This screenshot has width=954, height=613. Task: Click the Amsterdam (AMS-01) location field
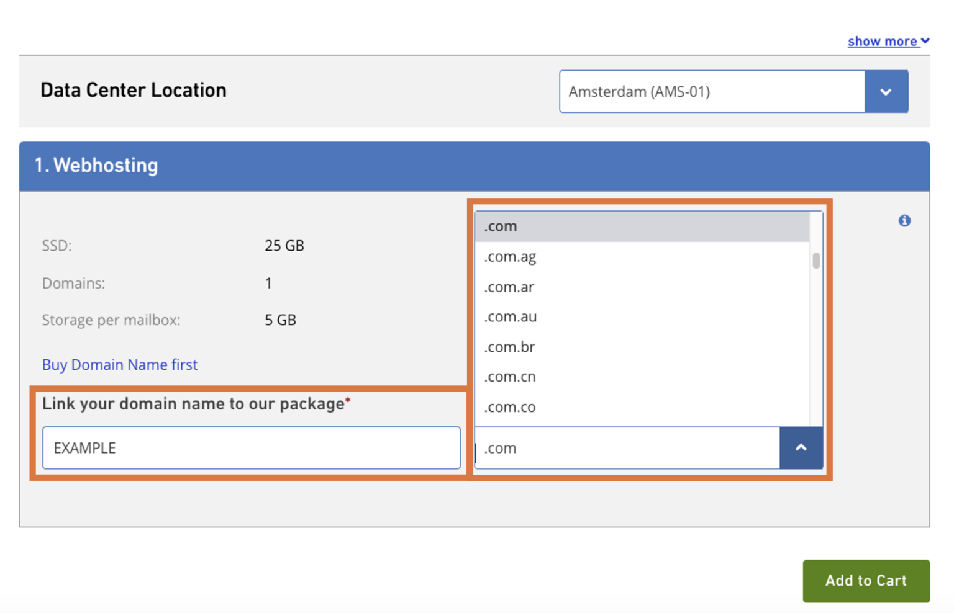pyautogui.click(x=712, y=91)
